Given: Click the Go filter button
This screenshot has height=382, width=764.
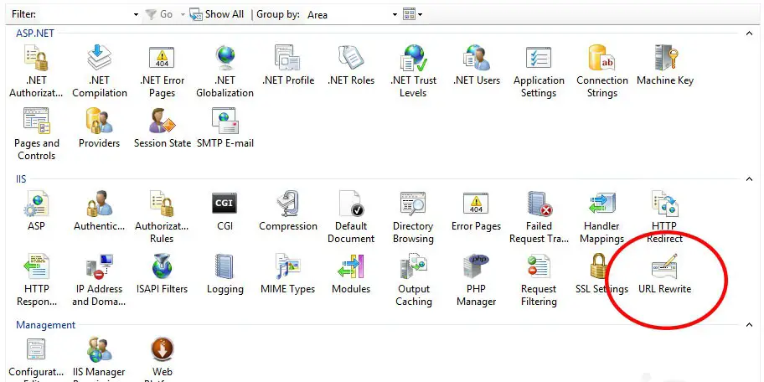Looking at the screenshot, I should [159, 14].
